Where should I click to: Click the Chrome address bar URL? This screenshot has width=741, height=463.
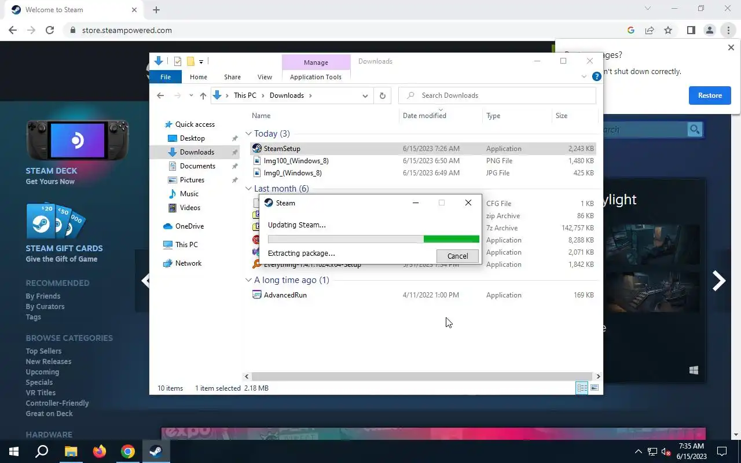[127, 30]
